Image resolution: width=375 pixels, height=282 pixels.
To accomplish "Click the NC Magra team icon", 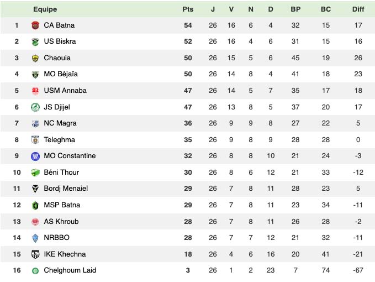I will pyautogui.click(x=35, y=123).
